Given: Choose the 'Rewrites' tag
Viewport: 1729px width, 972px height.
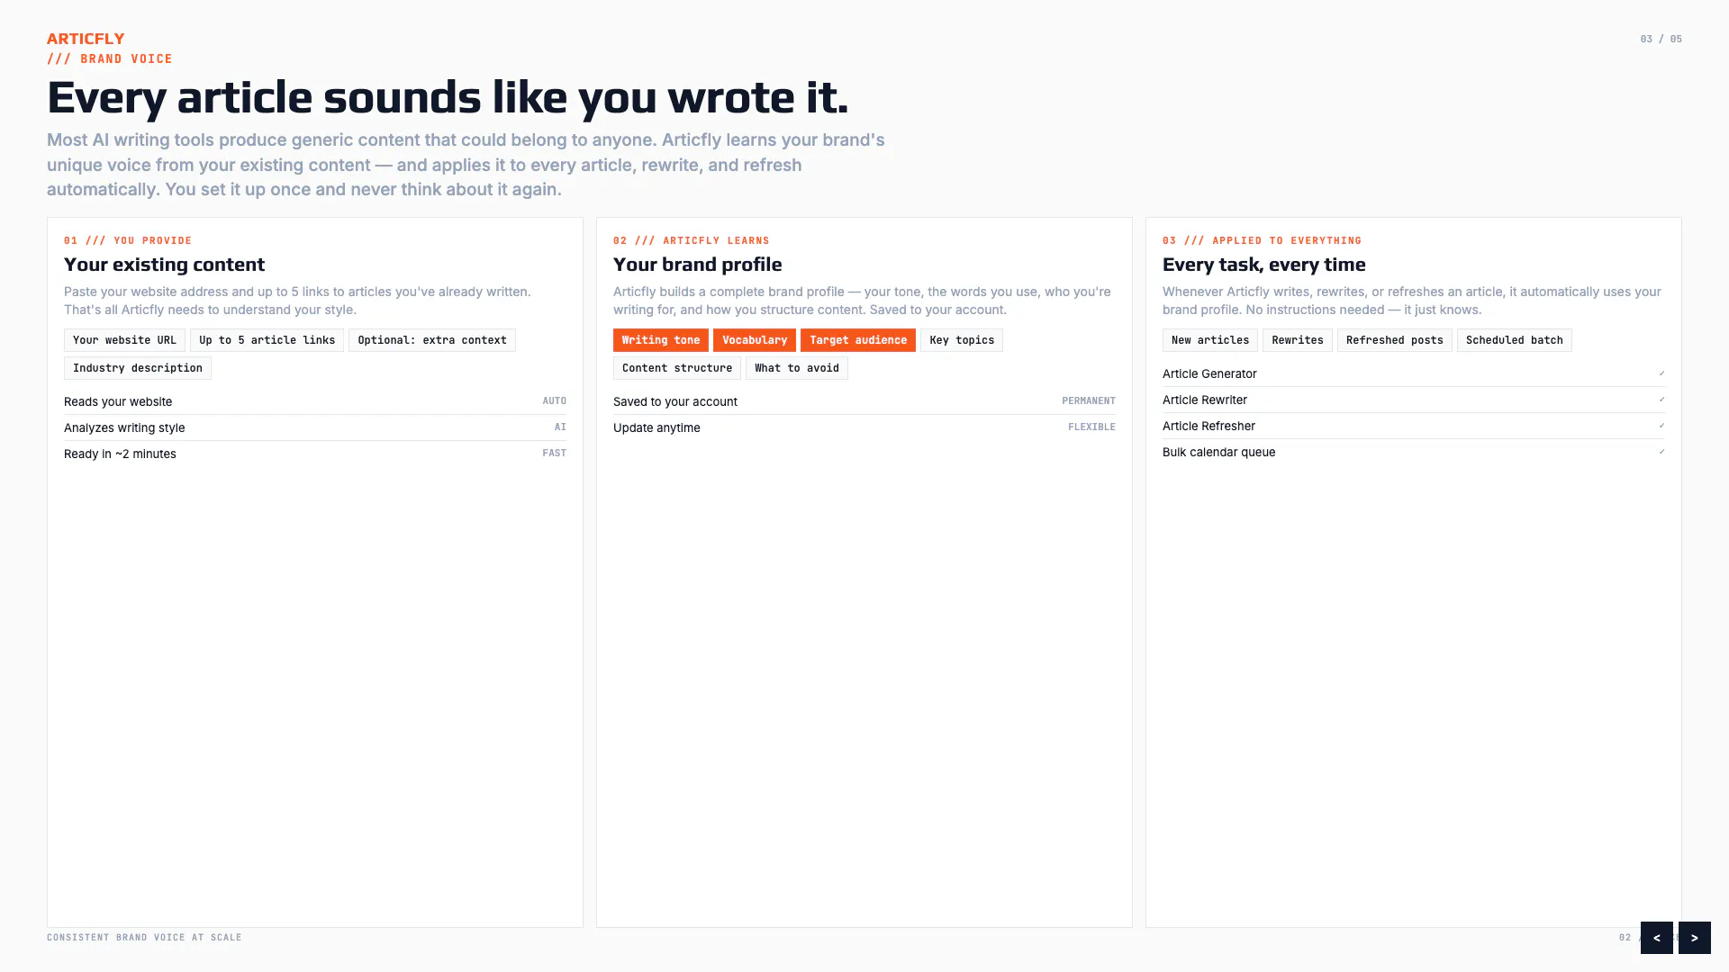Looking at the screenshot, I should click(1298, 340).
